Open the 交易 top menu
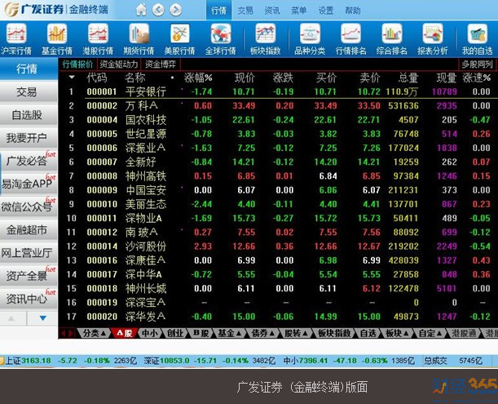The height and width of the screenshot is (404, 498). click(x=245, y=11)
